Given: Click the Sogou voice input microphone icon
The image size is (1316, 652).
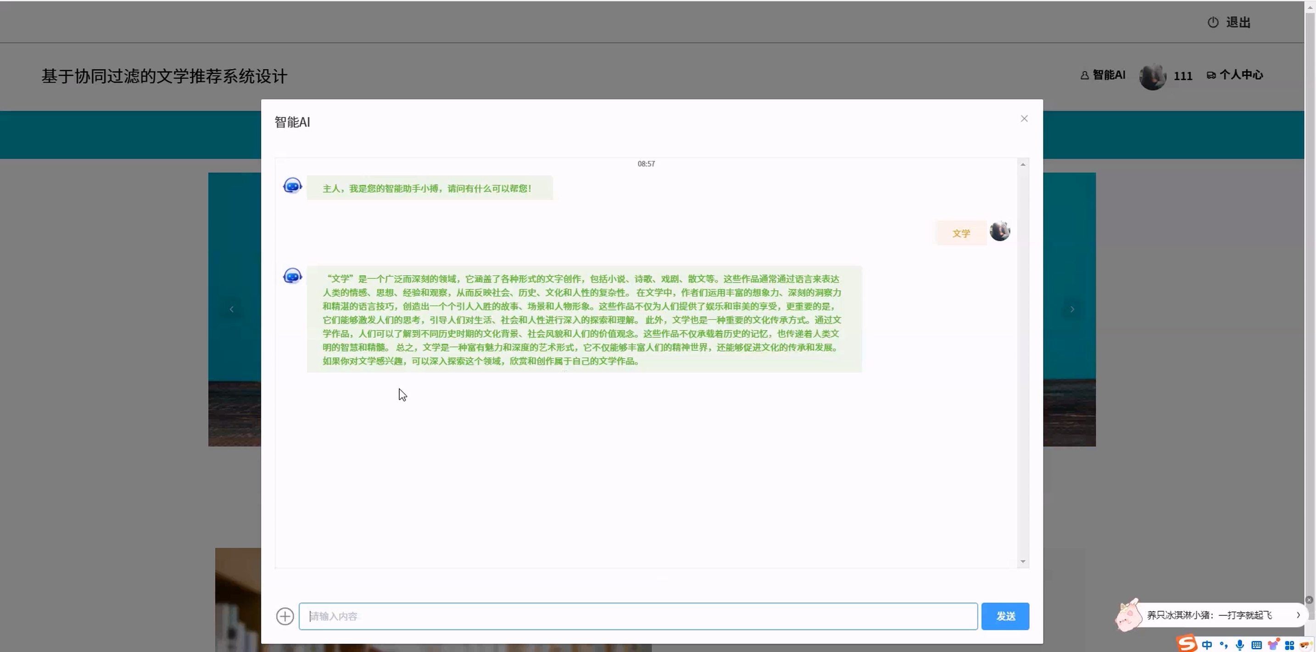Looking at the screenshot, I should [x=1240, y=645].
